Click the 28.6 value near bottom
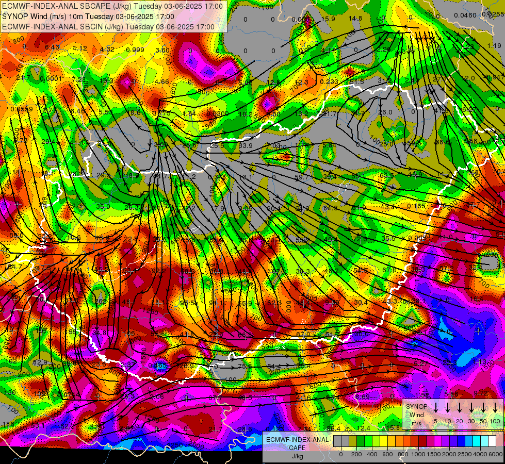Image resolution: width=505 pixels, height=464 pixels. [245, 429]
